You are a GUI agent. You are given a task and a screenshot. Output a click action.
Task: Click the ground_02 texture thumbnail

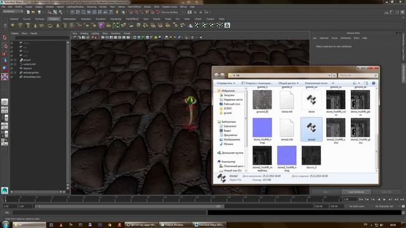point(262,100)
